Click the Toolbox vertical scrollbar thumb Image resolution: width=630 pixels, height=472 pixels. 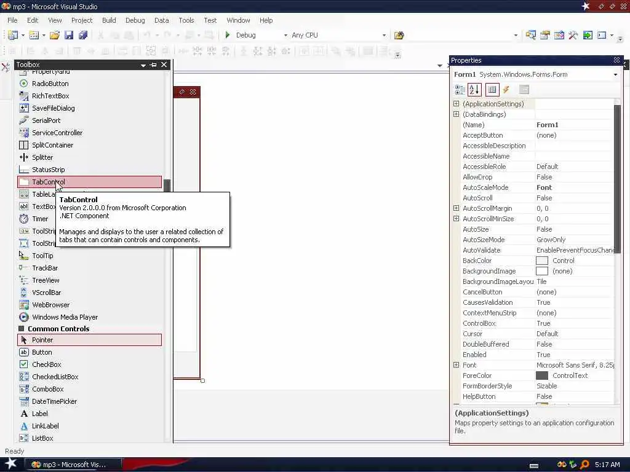tap(167, 186)
